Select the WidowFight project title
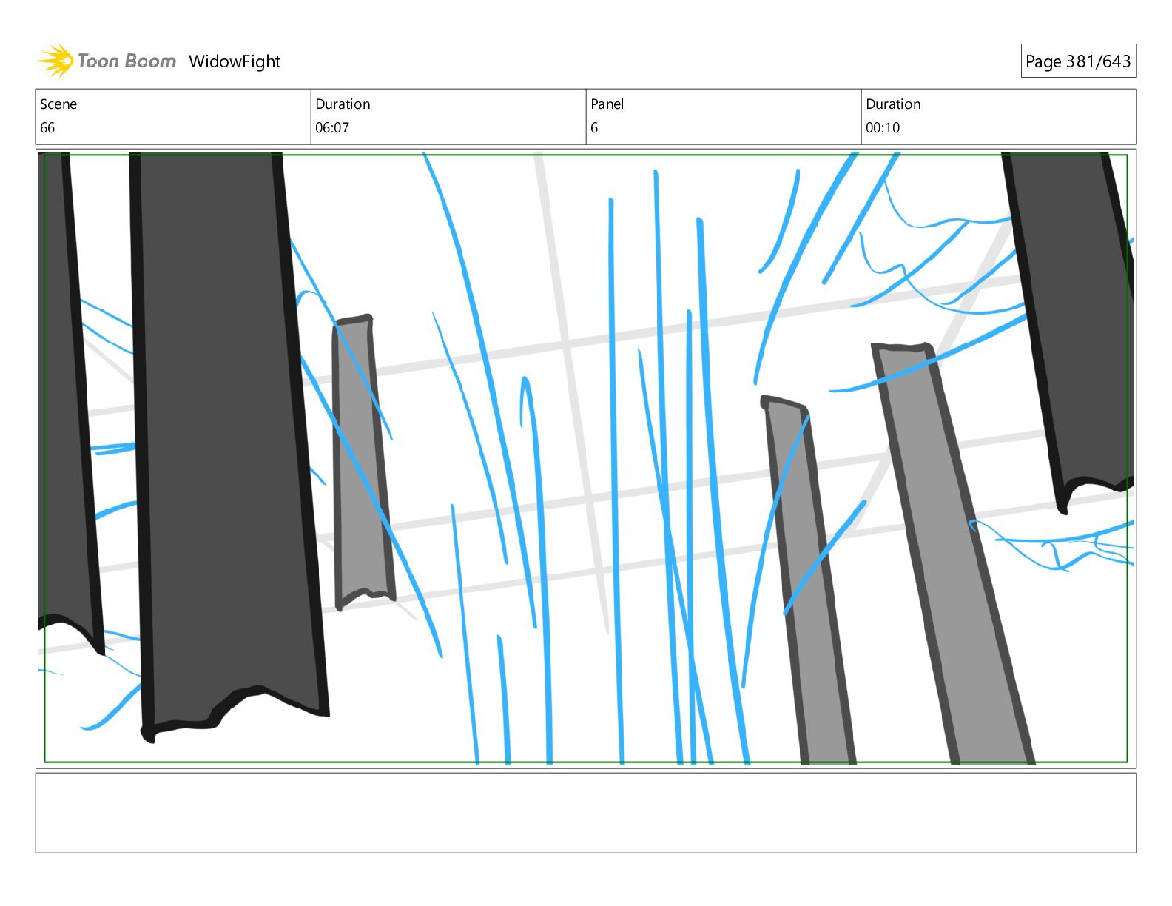 [235, 61]
